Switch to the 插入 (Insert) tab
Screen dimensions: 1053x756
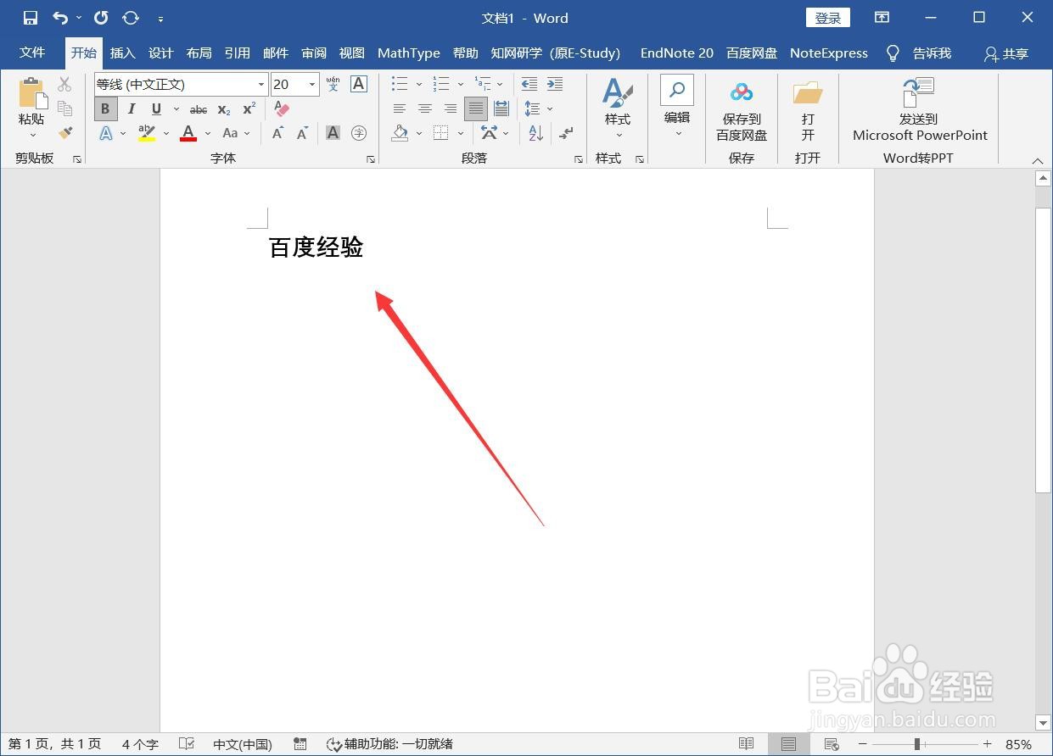coord(123,53)
